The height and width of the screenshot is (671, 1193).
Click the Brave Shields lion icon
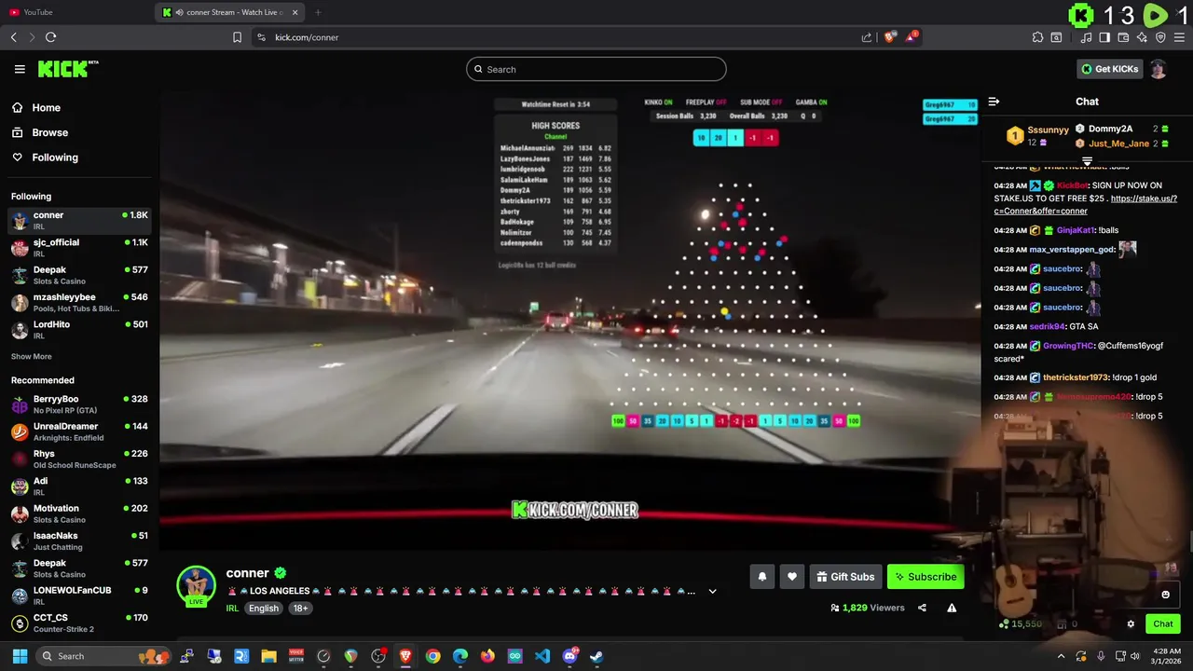(890, 37)
